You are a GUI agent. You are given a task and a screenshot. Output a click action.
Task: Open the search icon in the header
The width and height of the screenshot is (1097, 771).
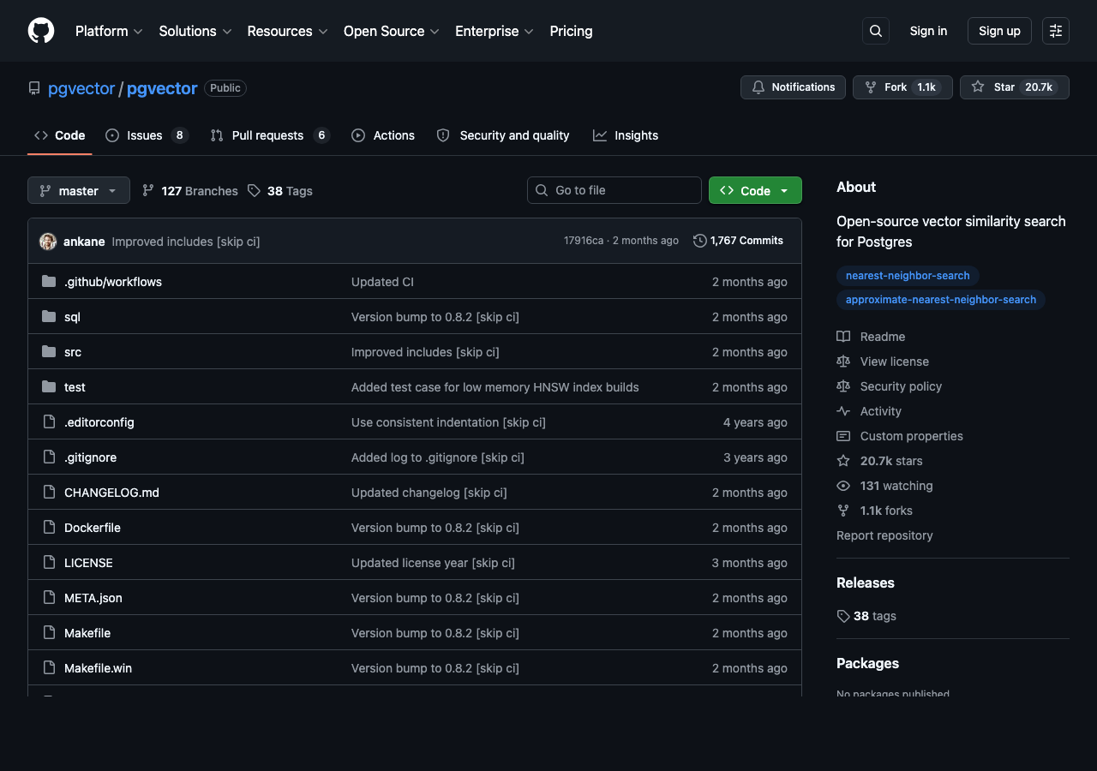(875, 31)
